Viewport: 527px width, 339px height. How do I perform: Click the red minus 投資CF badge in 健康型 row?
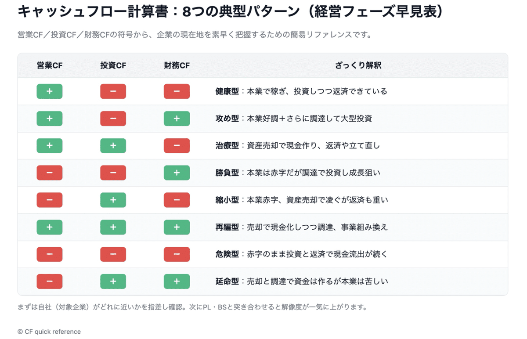(x=113, y=91)
